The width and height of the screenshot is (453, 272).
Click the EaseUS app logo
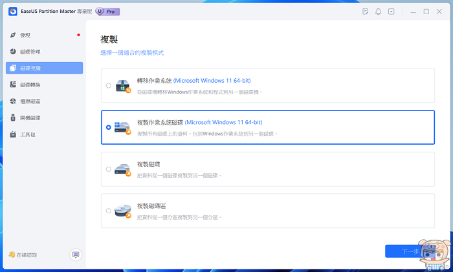click(12, 12)
